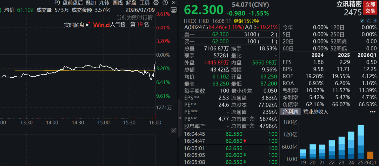Click 买一 bid price row 62.000

[x=231, y=41]
